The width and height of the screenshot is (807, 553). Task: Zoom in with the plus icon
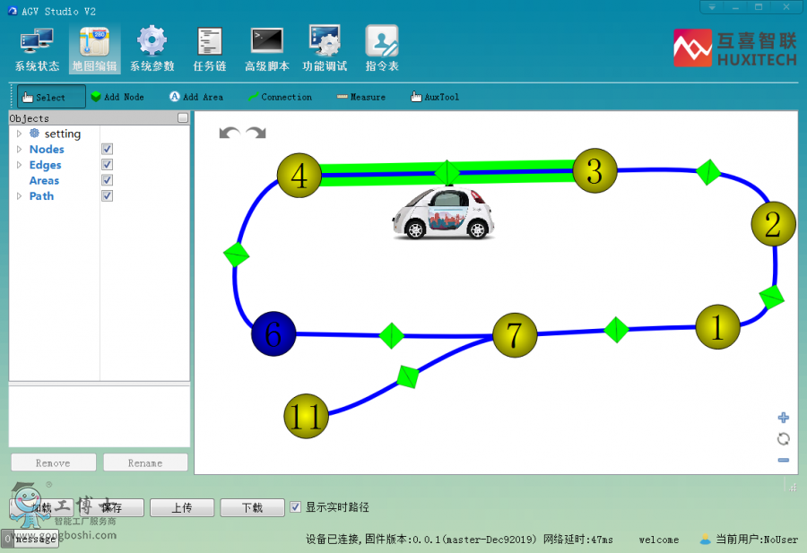(x=783, y=418)
